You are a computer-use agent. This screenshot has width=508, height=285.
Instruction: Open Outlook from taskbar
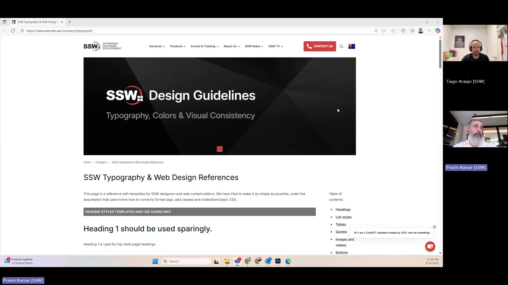268,261
